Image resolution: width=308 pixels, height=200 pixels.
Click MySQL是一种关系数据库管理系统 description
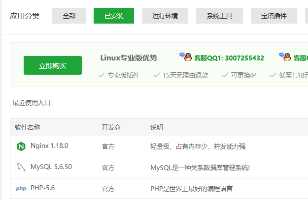click(x=200, y=168)
